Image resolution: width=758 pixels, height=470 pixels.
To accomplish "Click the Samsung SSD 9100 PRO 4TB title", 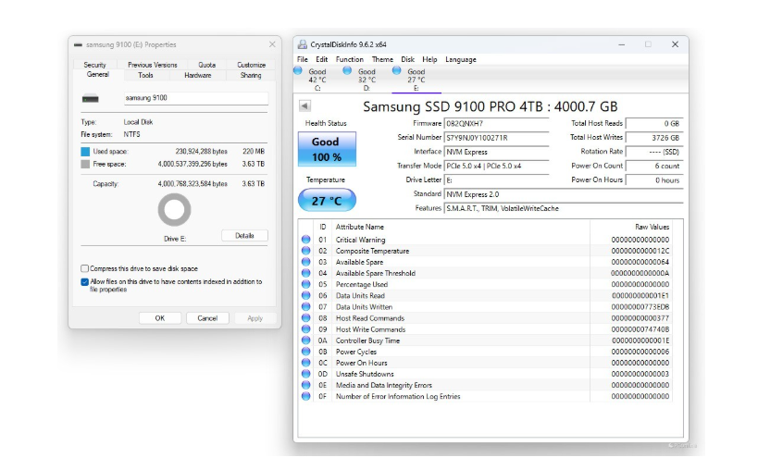I will [491, 106].
